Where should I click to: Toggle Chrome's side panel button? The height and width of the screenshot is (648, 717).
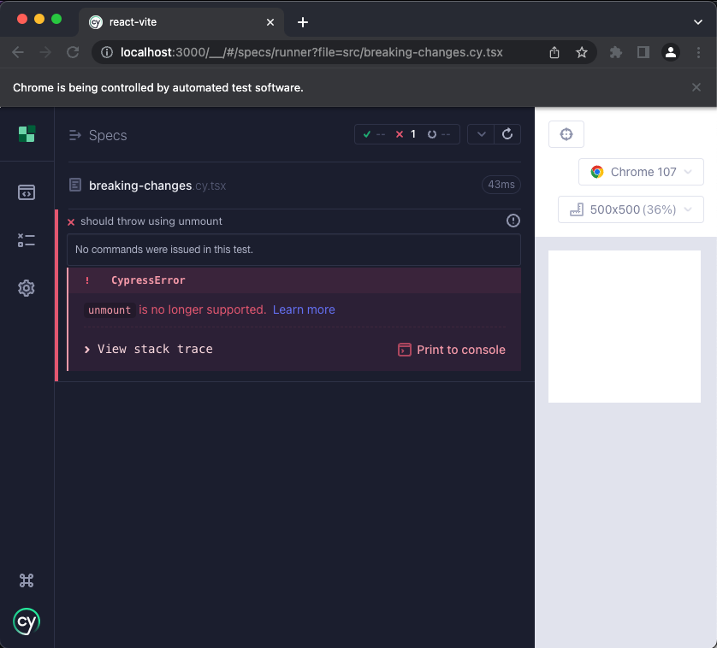click(x=643, y=52)
